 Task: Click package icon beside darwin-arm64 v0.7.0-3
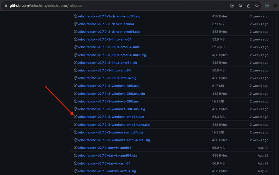click(x=76, y=24)
